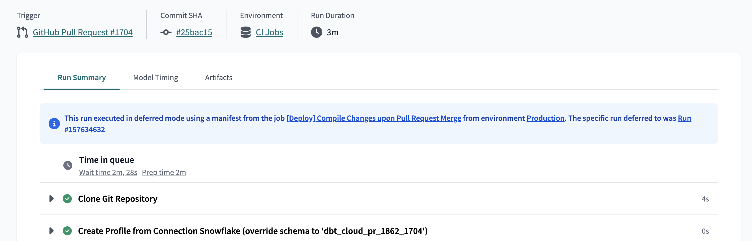
Task: Click the blue info icon in the banner
Action: [54, 124]
